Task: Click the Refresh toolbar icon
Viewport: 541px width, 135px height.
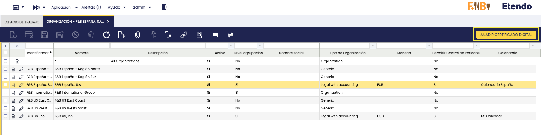Action: (x=106, y=35)
